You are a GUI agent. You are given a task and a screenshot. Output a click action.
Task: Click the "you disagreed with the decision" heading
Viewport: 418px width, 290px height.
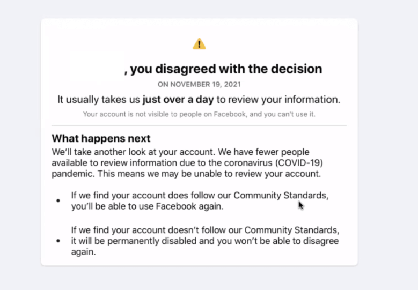[226, 69]
